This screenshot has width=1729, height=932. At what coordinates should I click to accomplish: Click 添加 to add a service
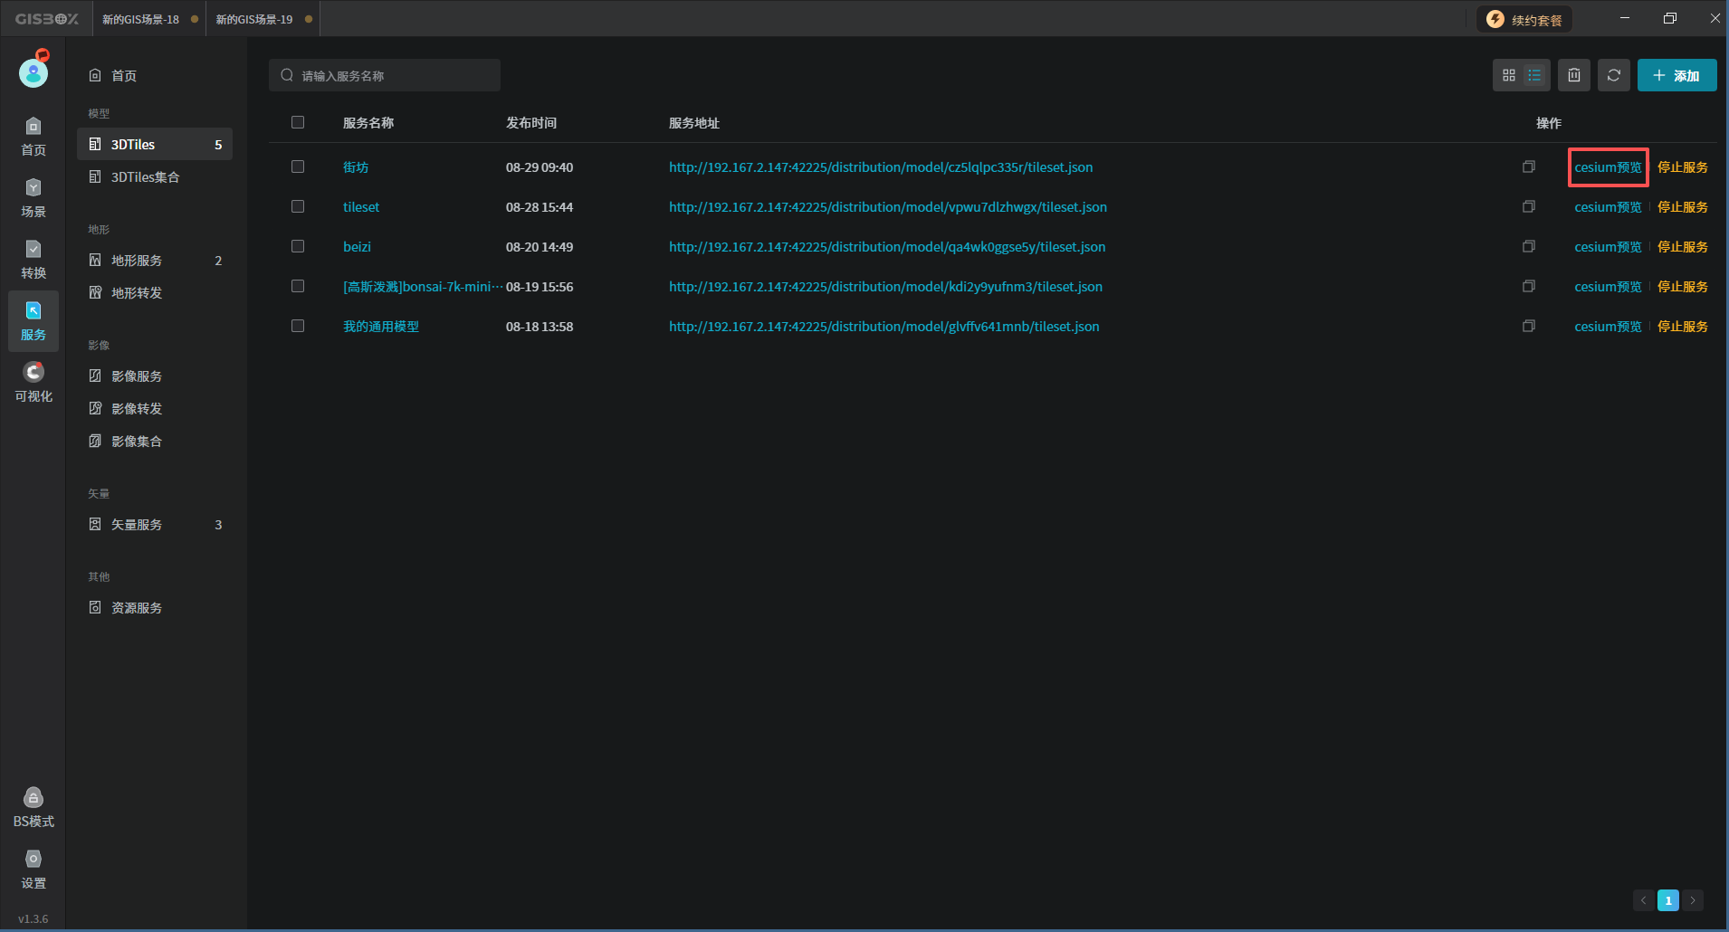1676,76
